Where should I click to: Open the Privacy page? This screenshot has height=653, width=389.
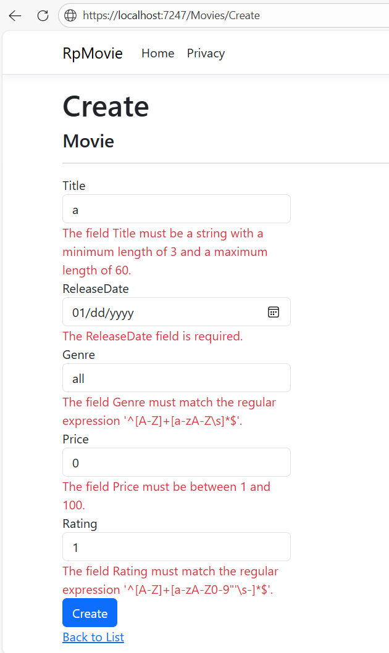[x=206, y=54]
